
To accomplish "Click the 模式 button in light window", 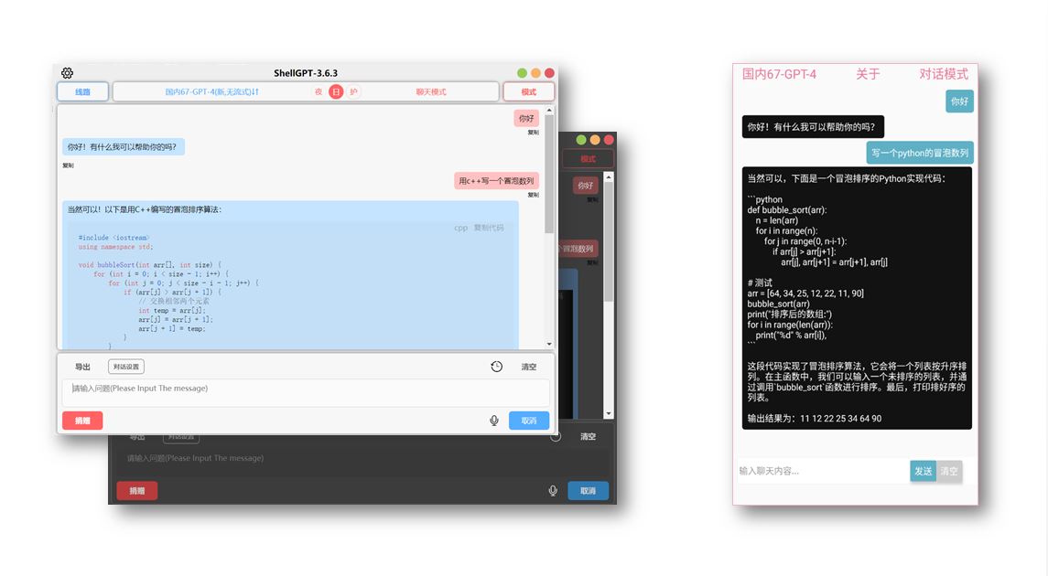I will (529, 91).
